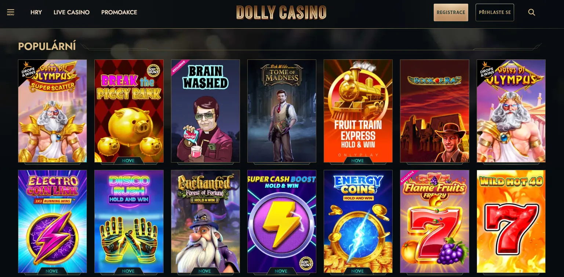Viewport: 564px width, 277px height.
Task: Launch the Electro Coin Link game
Action: tap(52, 221)
